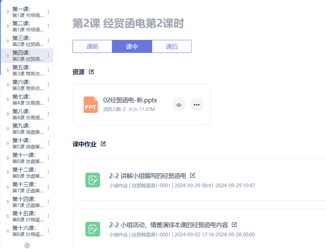Open three-dot menu for 第一课

pyautogui.click(x=48, y=12)
